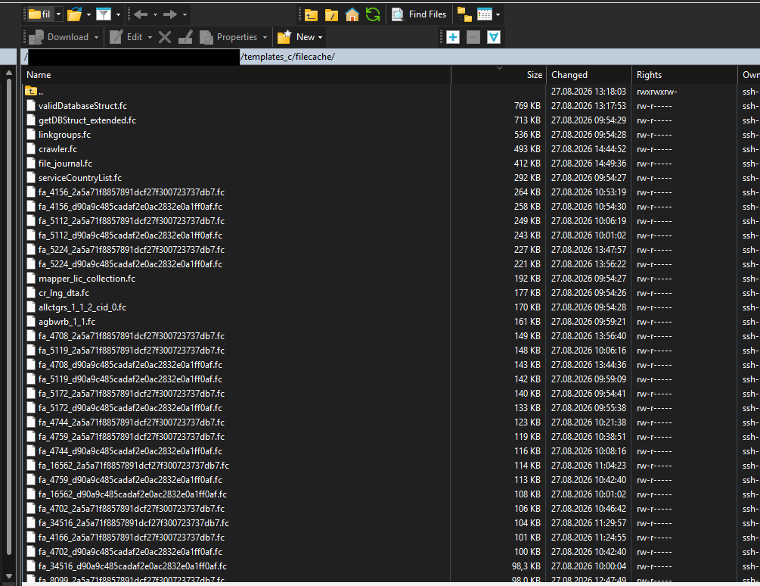Select the parent folder '..' entry
Image resolution: width=760 pixels, height=586 pixels.
coord(35,91)
